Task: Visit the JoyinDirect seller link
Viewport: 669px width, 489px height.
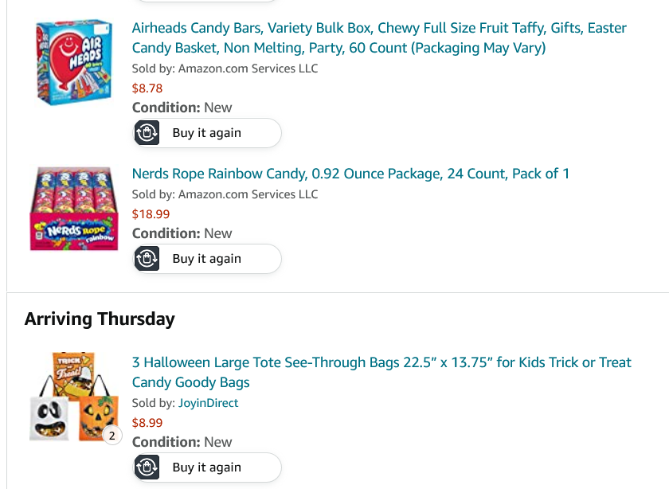Action: [208, 403]
